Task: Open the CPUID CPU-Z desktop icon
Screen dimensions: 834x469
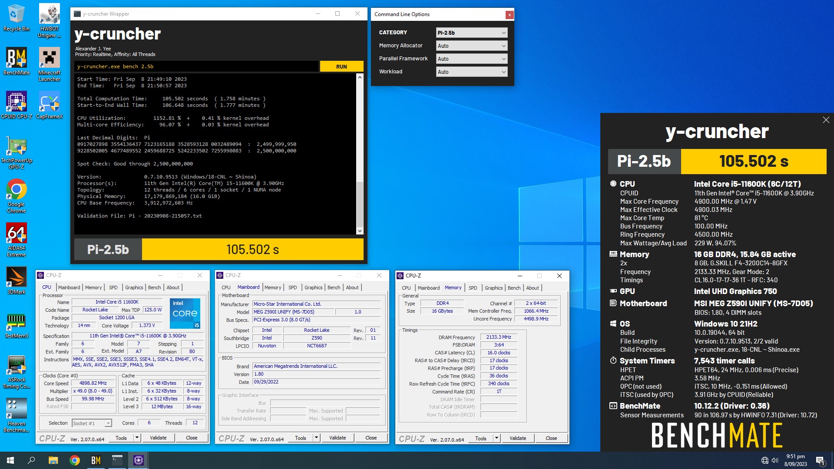Action: [16, 105]
